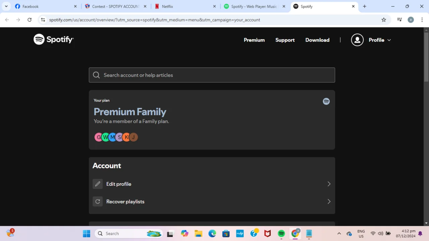Switch to the Netflix browser tab
The image size is (429, 241).
[x=185, y=6]
